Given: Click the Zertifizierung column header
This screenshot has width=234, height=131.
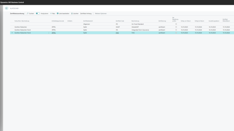Looking at the screenshot, I should click(162, 21).
